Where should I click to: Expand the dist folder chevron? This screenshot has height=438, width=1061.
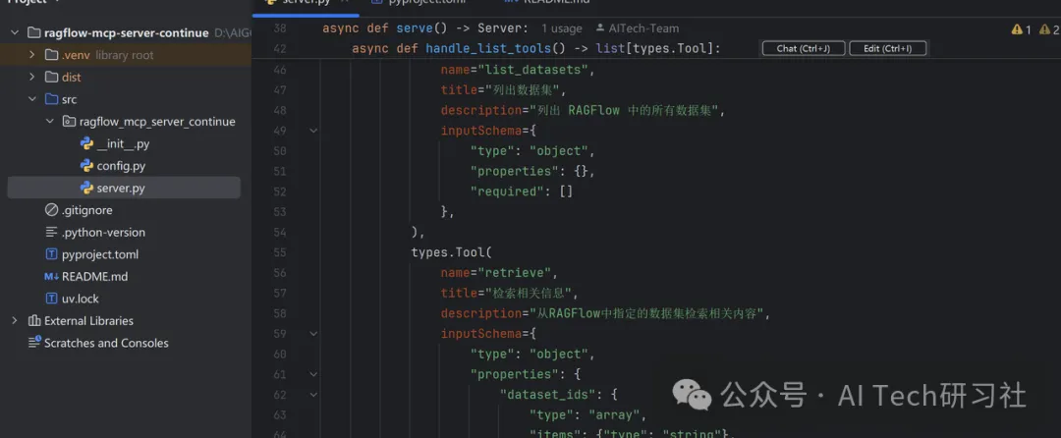coord(31,77)
